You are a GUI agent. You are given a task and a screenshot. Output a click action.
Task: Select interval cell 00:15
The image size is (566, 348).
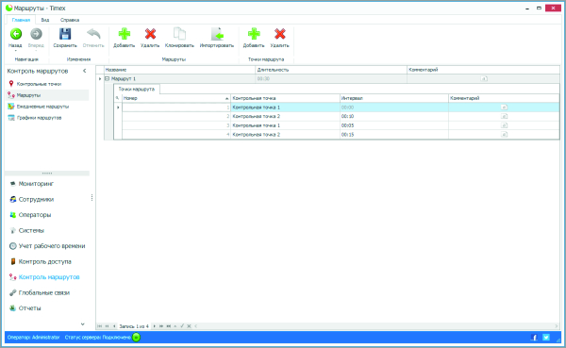pos(394,134)
